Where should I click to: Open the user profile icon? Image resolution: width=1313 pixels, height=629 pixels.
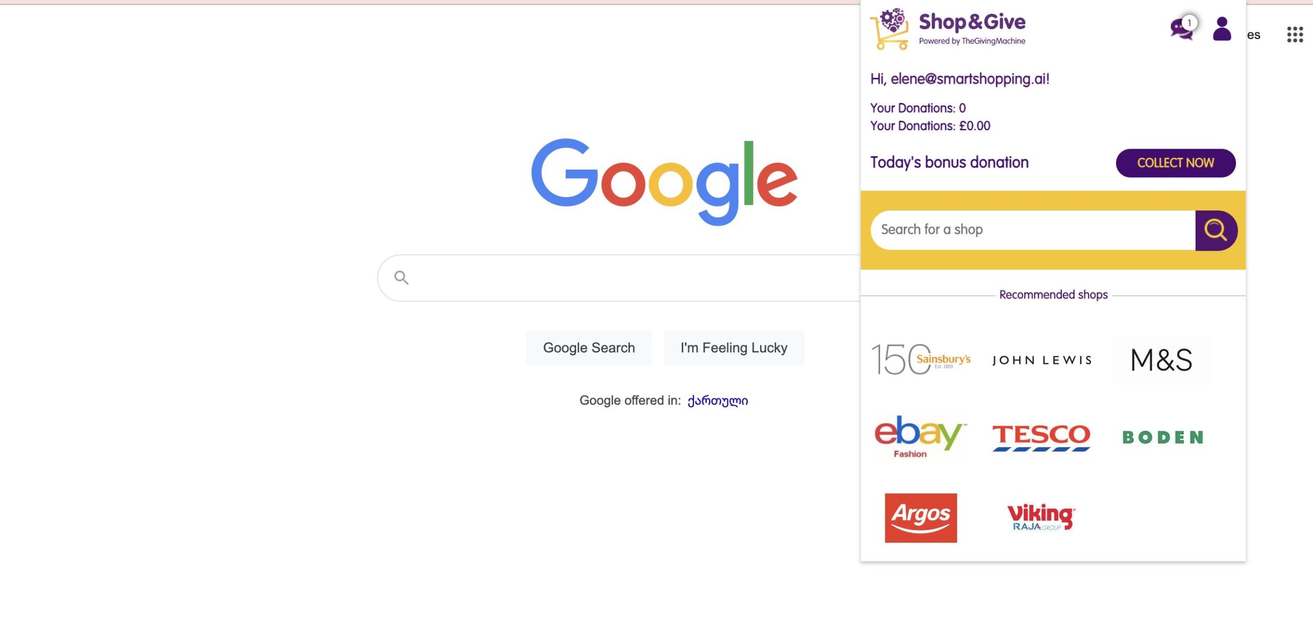point(1222,29)
